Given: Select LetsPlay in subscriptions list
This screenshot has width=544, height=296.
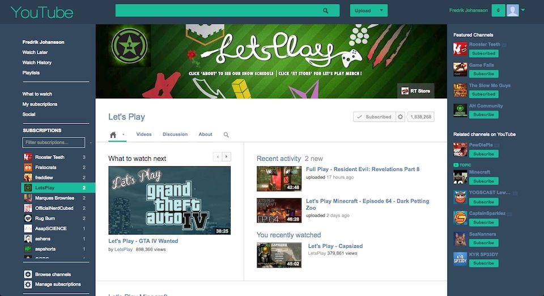Looking at the screenshot, I should tap(58, 187).
